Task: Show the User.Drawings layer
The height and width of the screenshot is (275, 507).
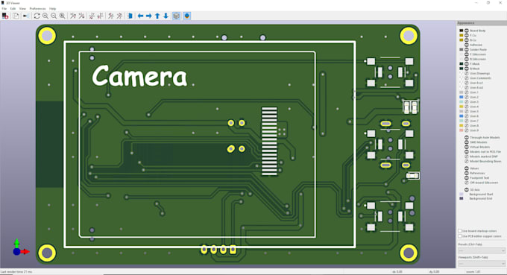Action: click(467, 73)
